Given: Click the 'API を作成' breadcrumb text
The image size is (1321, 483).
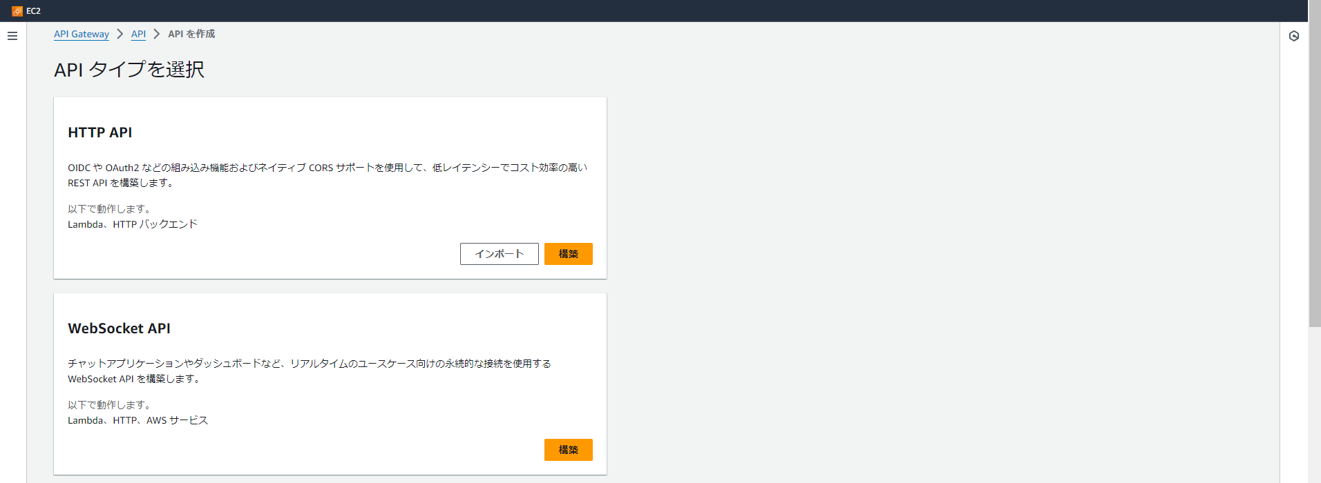Looking at the screenshot, I should 191,34.
